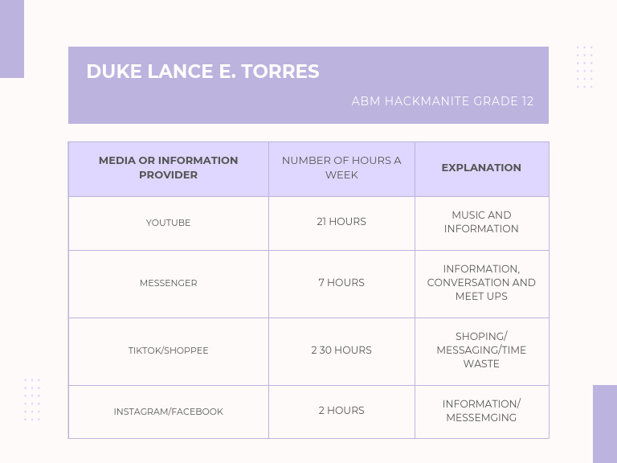Select the INFORMATION/MESSEMGING cell
617x463 pixels.
point(481,411)
